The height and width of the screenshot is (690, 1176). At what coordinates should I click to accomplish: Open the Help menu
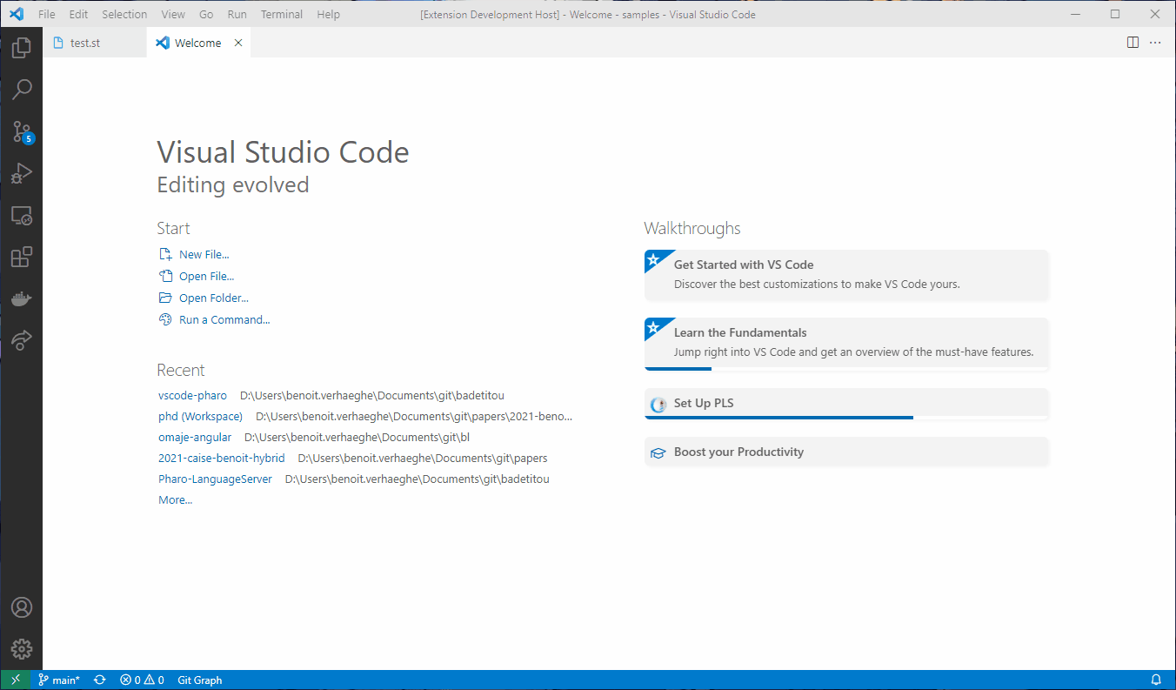[329, 15]
